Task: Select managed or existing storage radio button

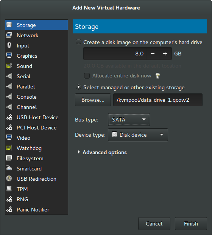Action: click(x=78, y=87)
